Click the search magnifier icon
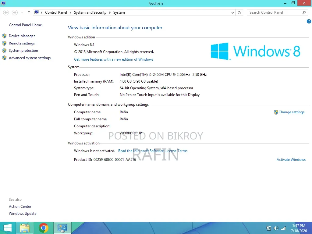This screenshot has width=312, height=234. click(304, 12)
